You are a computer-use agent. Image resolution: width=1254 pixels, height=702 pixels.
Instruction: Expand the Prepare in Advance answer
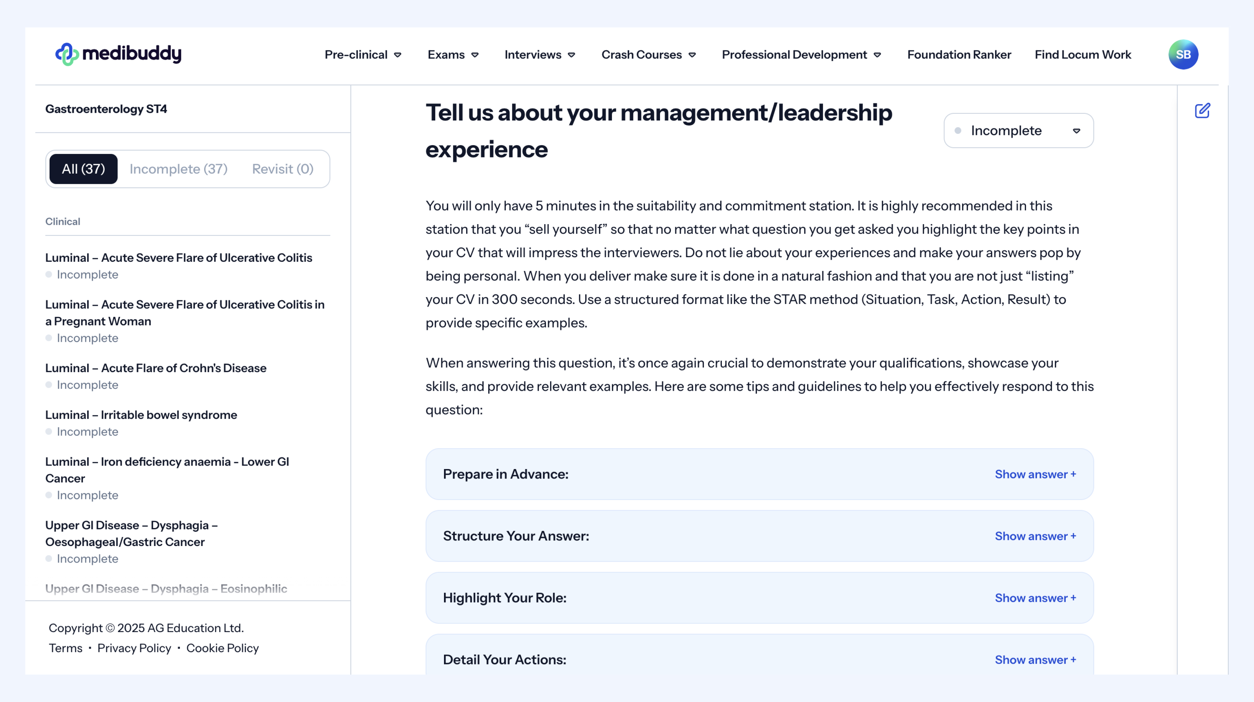(x=1035, y=474)
